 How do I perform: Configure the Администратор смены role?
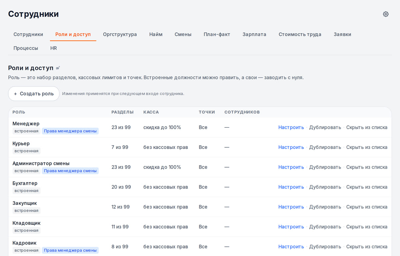(291, 167)
